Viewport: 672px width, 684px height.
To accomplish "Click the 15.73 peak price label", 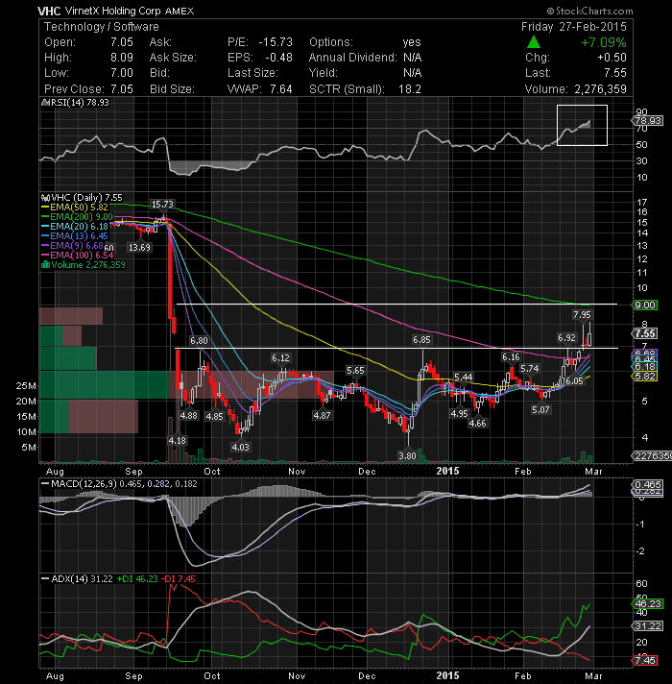I will pos(162,205).
